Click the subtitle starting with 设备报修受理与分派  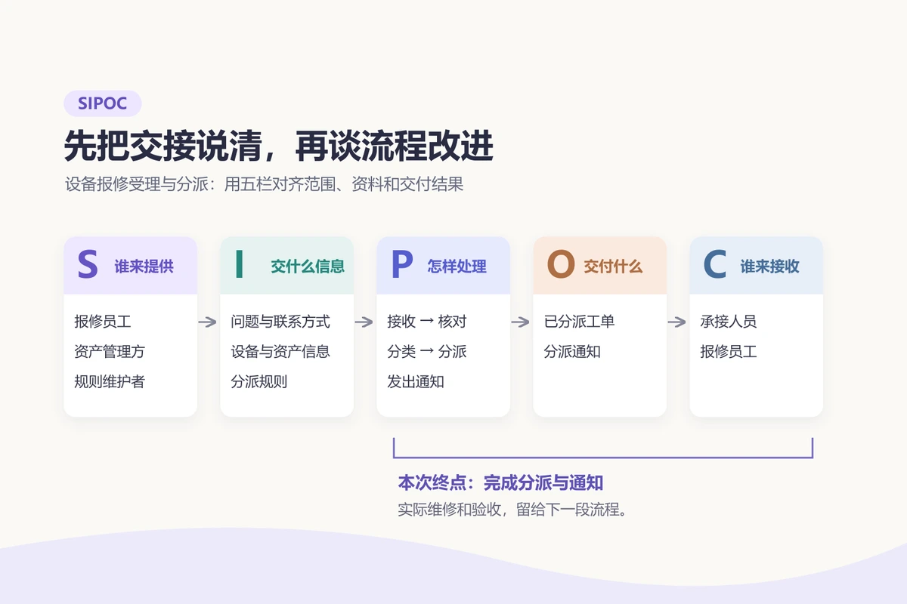pos(264,184)
